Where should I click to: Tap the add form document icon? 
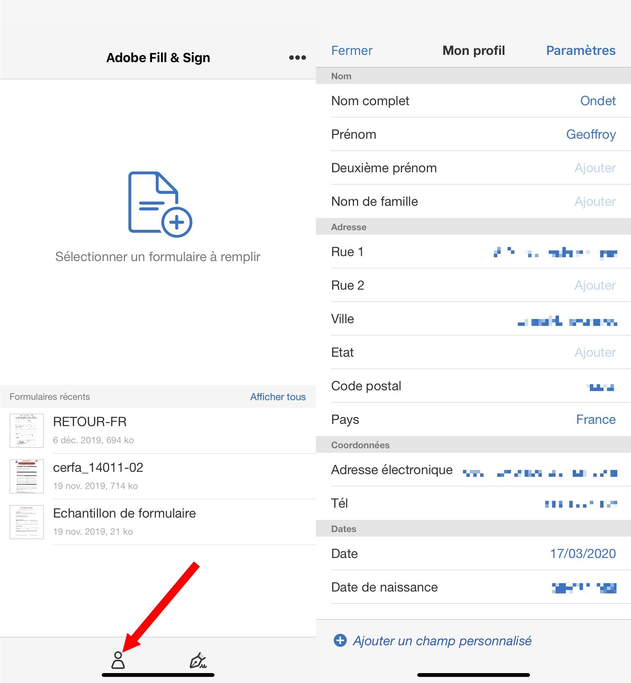pos(160,204)
